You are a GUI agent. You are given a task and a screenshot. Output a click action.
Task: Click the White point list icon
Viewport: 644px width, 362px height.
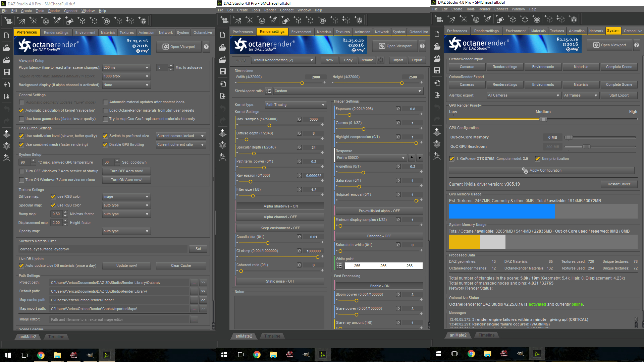coord(339,266)
